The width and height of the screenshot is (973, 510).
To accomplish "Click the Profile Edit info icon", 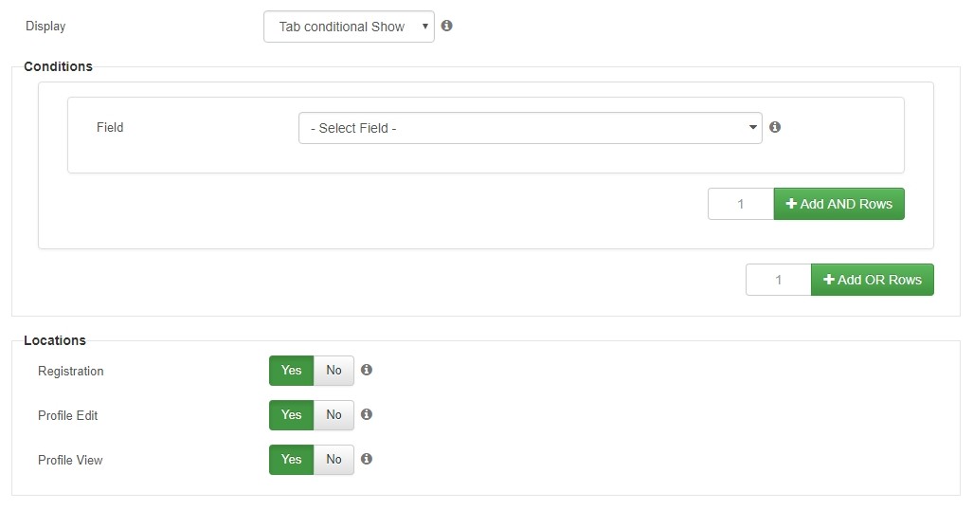I will tap(367, 414).
